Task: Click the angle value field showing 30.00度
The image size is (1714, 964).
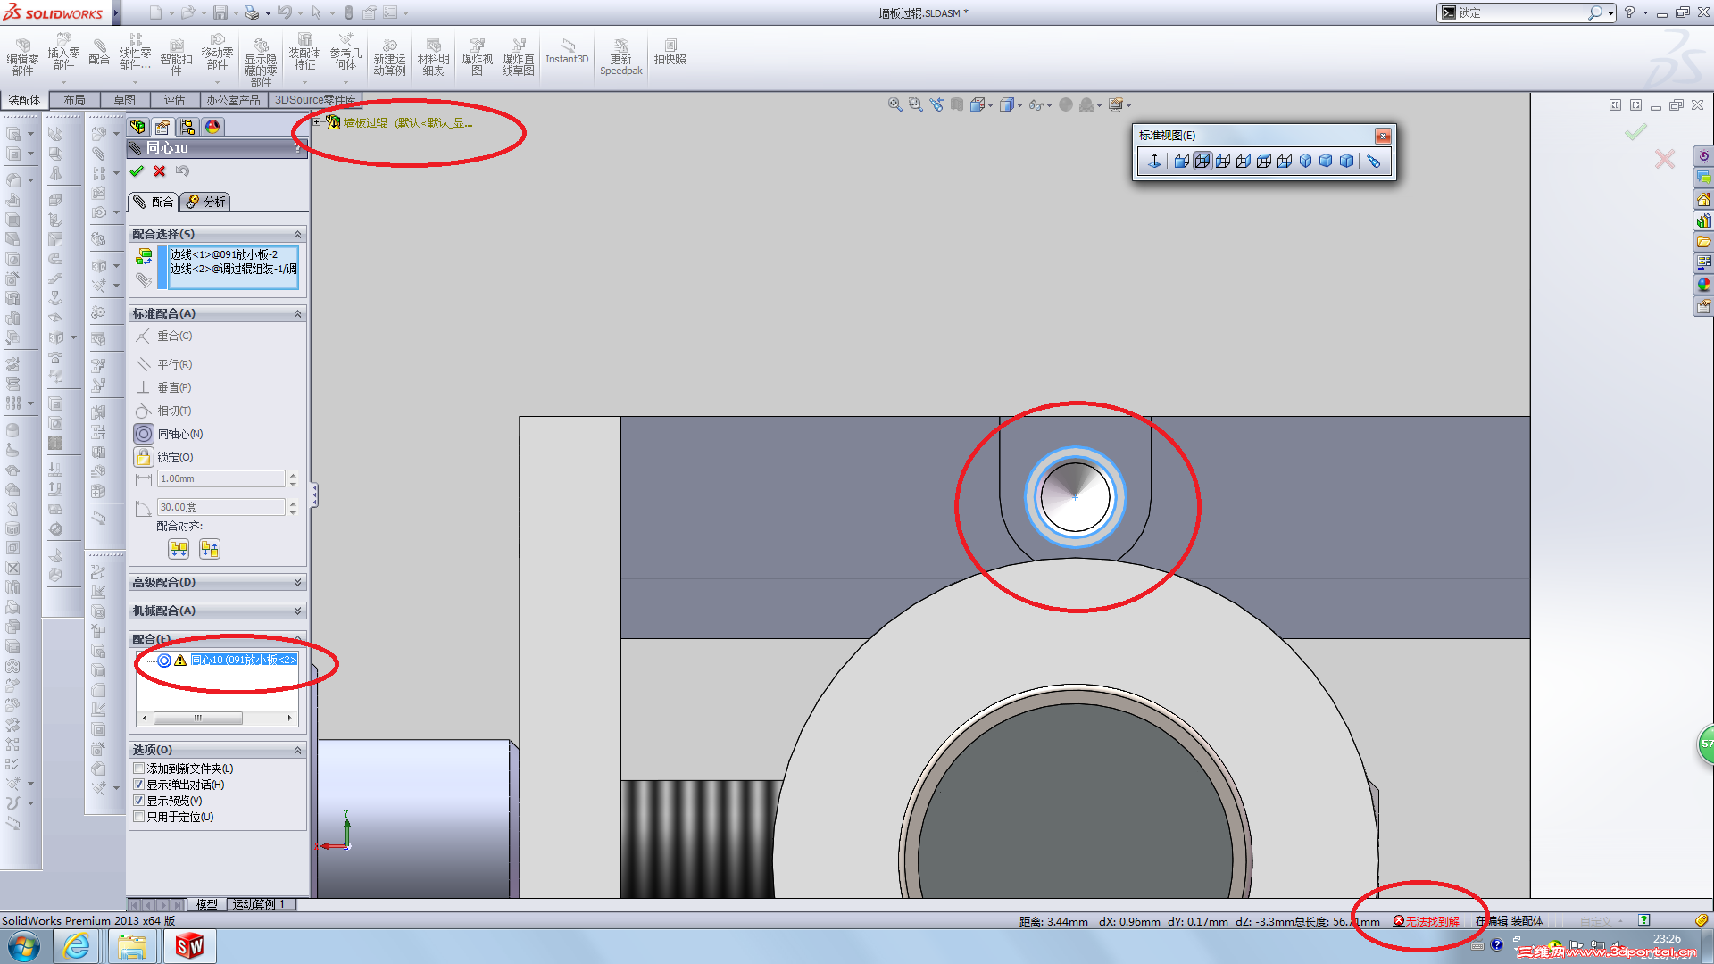Action: coord(221,507)
